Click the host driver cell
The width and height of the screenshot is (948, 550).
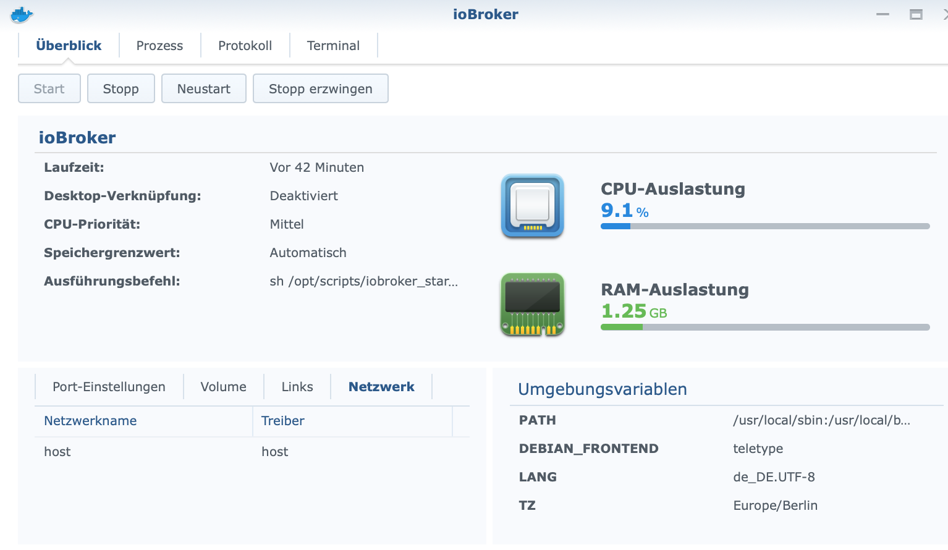click(x=275, y=452)
